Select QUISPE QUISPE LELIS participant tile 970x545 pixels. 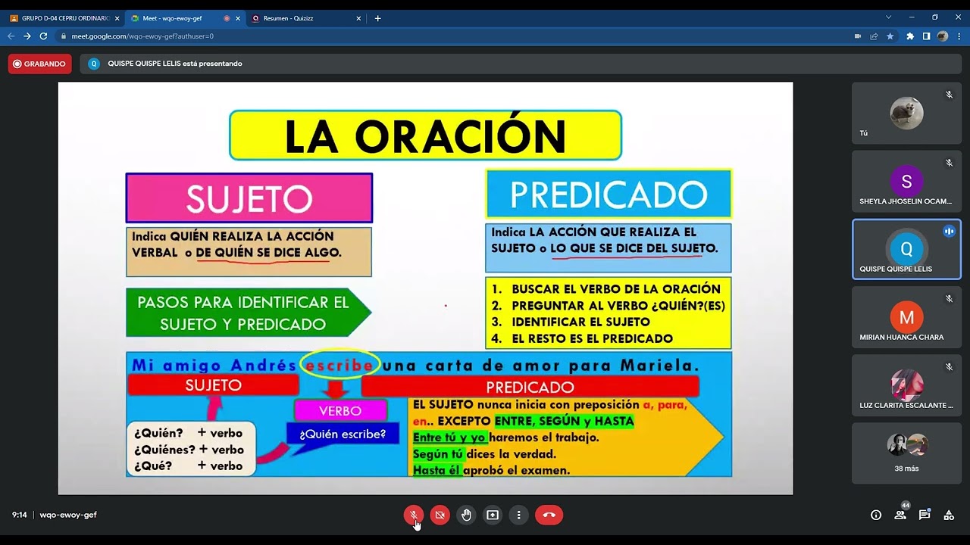coord(906,249)
